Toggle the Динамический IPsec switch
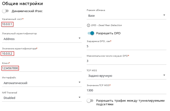The height and width of the screenshot is (111, 170). click(x=5, y=11)
